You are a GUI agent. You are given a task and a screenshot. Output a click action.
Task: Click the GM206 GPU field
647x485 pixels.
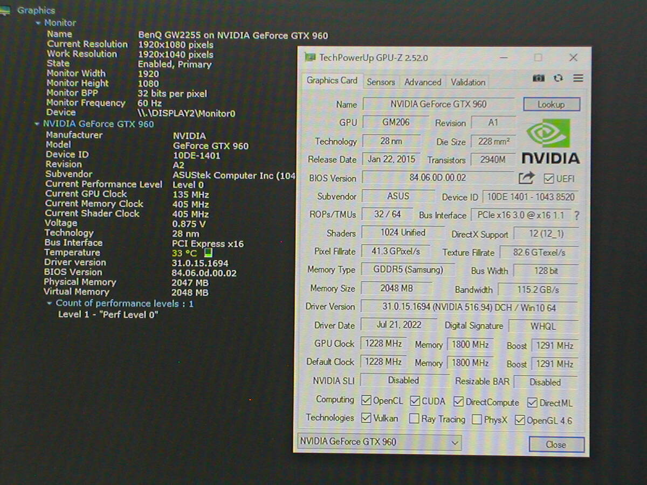pos(396,122)
